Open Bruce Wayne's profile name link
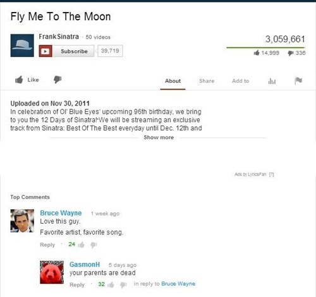The width and height of the screenshot is (316, 297). tap(61, 213)
